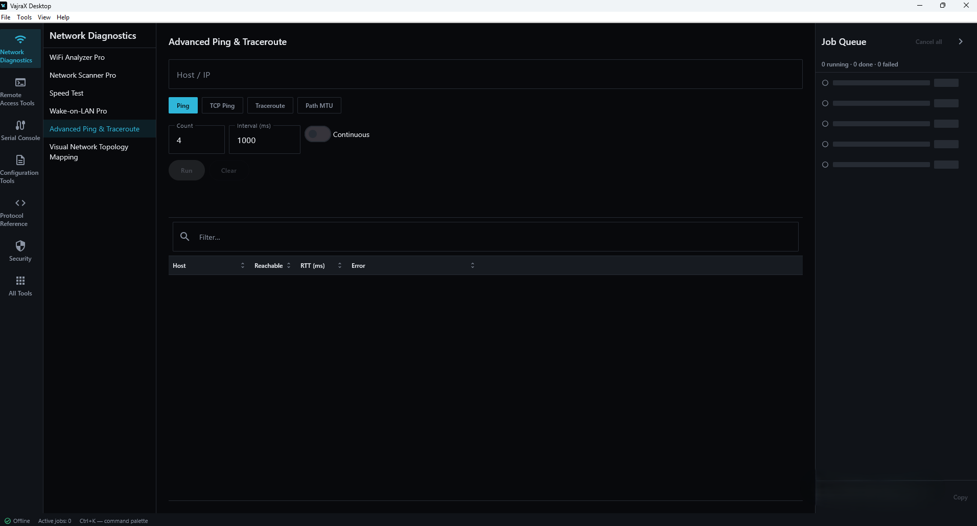Open the Help menu
This screenshot has height=526, width=977.
[63, 17]
